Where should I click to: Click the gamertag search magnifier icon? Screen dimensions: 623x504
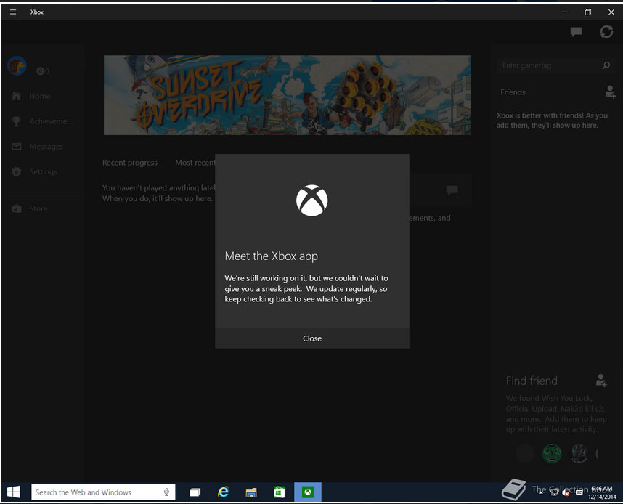(606, 65)
